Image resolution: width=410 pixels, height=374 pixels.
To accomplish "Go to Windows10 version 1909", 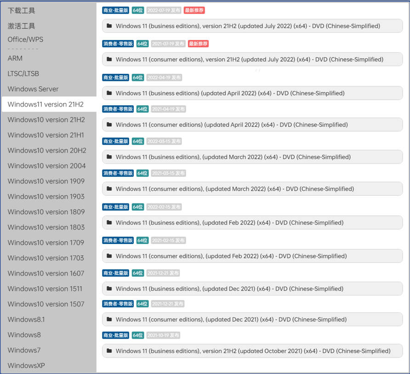I will 46,181.
